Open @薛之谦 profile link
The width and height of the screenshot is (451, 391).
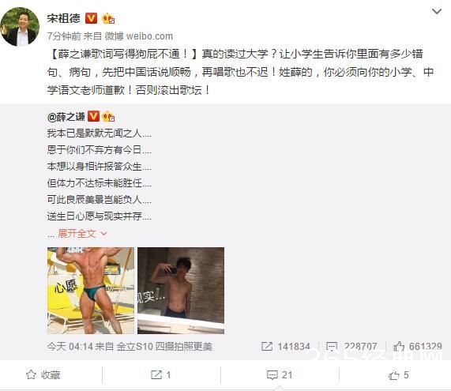66,117
